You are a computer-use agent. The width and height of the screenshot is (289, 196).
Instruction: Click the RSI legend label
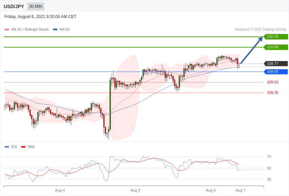click(x=14, y=147)
